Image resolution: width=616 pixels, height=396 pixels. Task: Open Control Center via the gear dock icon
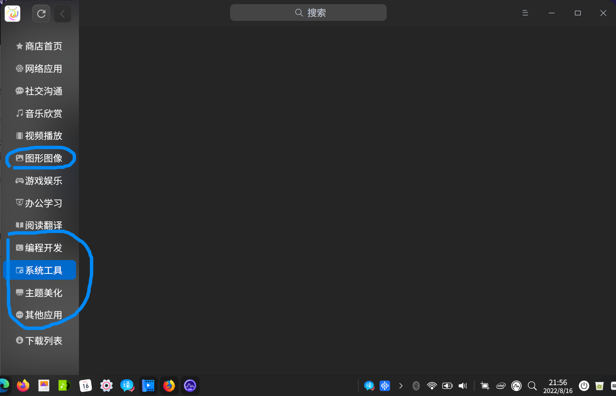pyautogui.click(x=106, y=386)
